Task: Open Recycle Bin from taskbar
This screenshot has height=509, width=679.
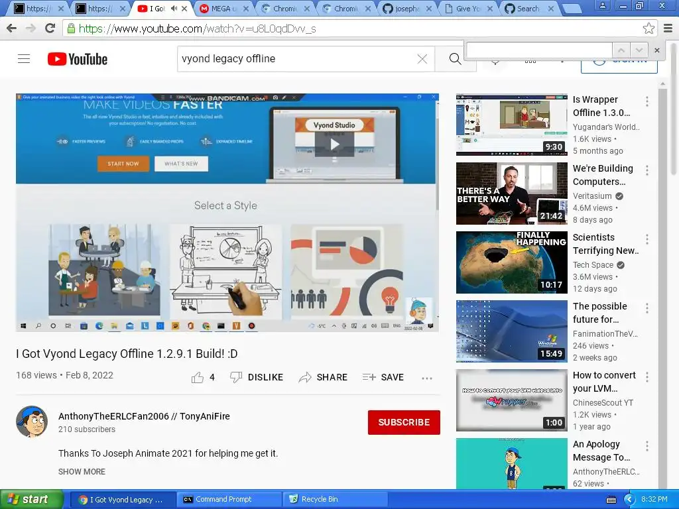Action: [x=334, y=499]
